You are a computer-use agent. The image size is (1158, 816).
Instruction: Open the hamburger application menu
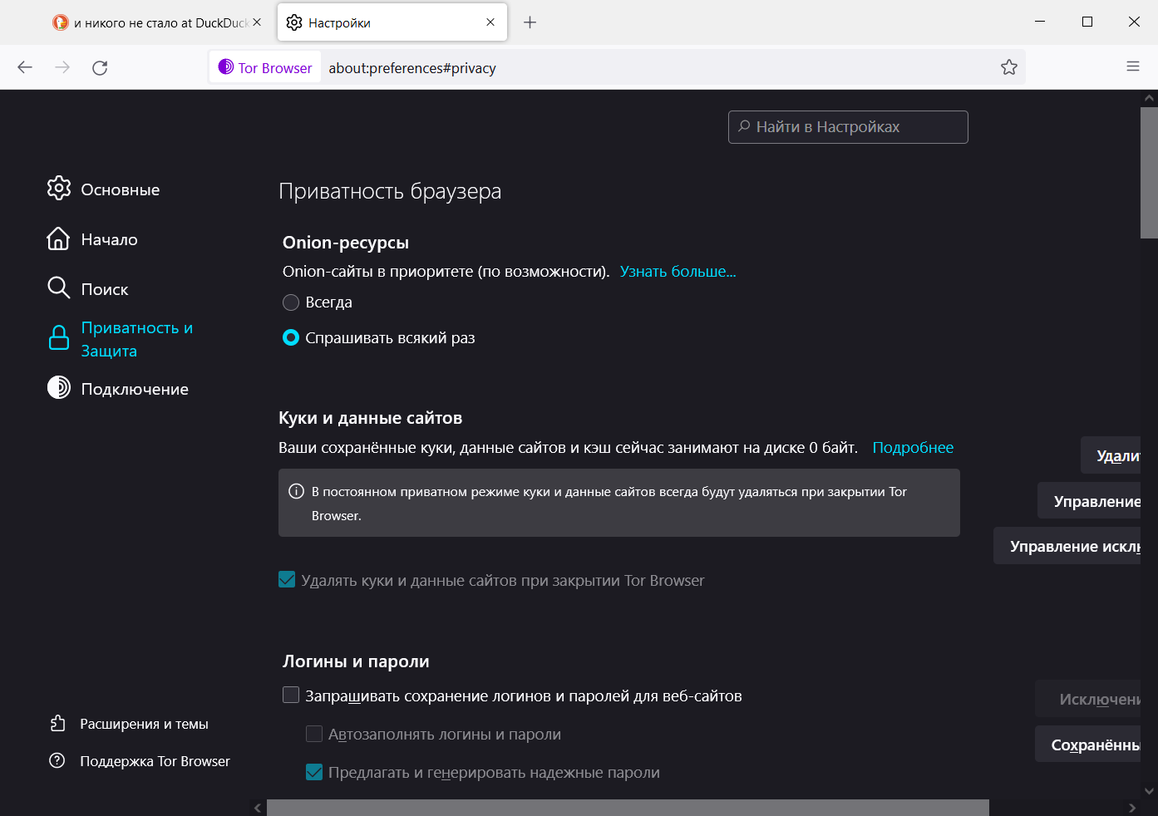pyautogui.click(x=1133, y=66)
